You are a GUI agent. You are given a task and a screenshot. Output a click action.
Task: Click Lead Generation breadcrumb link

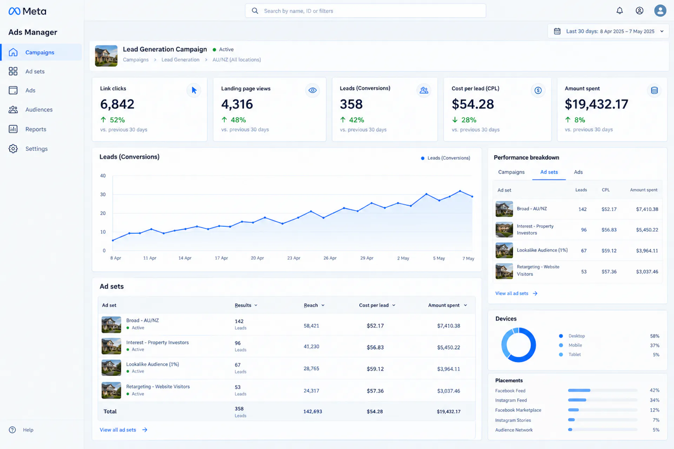click(x=180, y=60)
